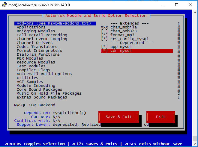Open Compiler Flags category
Screen dimensions: 198x147
(x=33, y=70)
